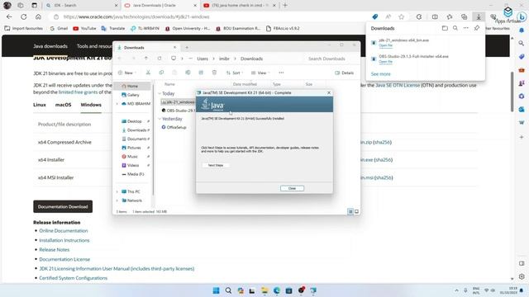Open the View dropdown in File Explorer

[x=260, y=73]
